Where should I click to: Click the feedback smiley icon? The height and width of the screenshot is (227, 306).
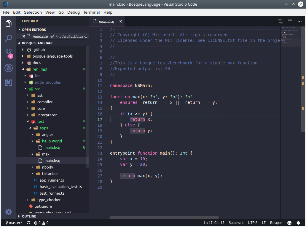[289, 223]
